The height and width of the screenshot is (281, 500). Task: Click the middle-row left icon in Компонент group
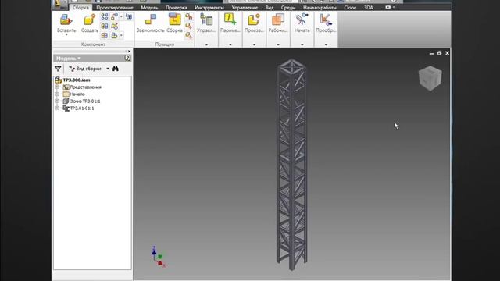click(x=105, y=26)
